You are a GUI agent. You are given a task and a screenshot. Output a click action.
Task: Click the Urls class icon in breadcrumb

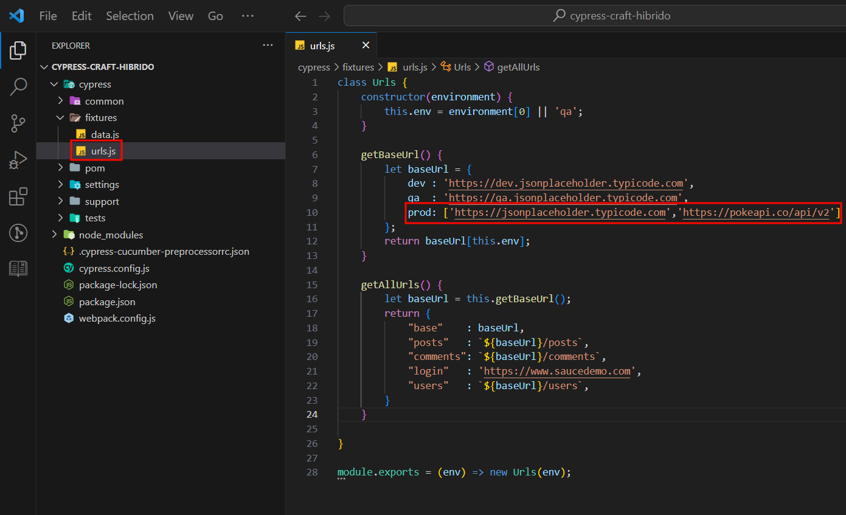point(446,67)
